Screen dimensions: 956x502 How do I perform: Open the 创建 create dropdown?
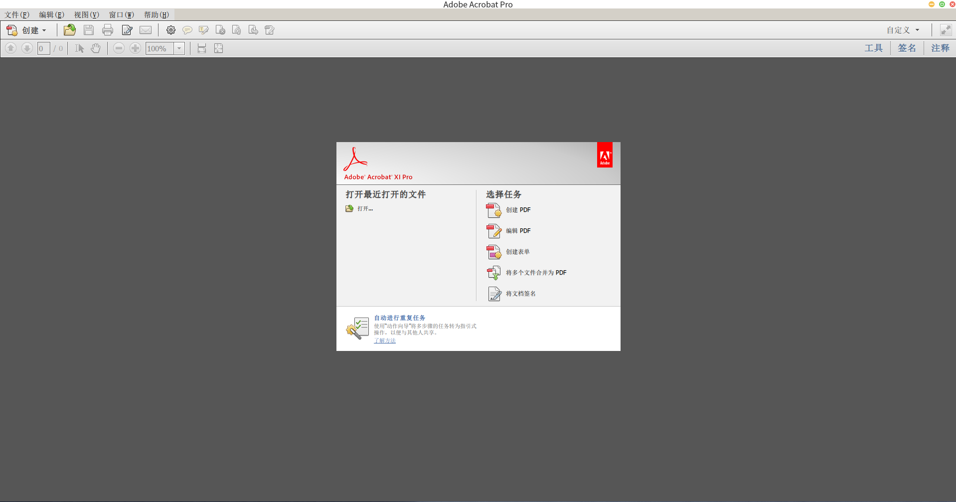pos(32,30)
